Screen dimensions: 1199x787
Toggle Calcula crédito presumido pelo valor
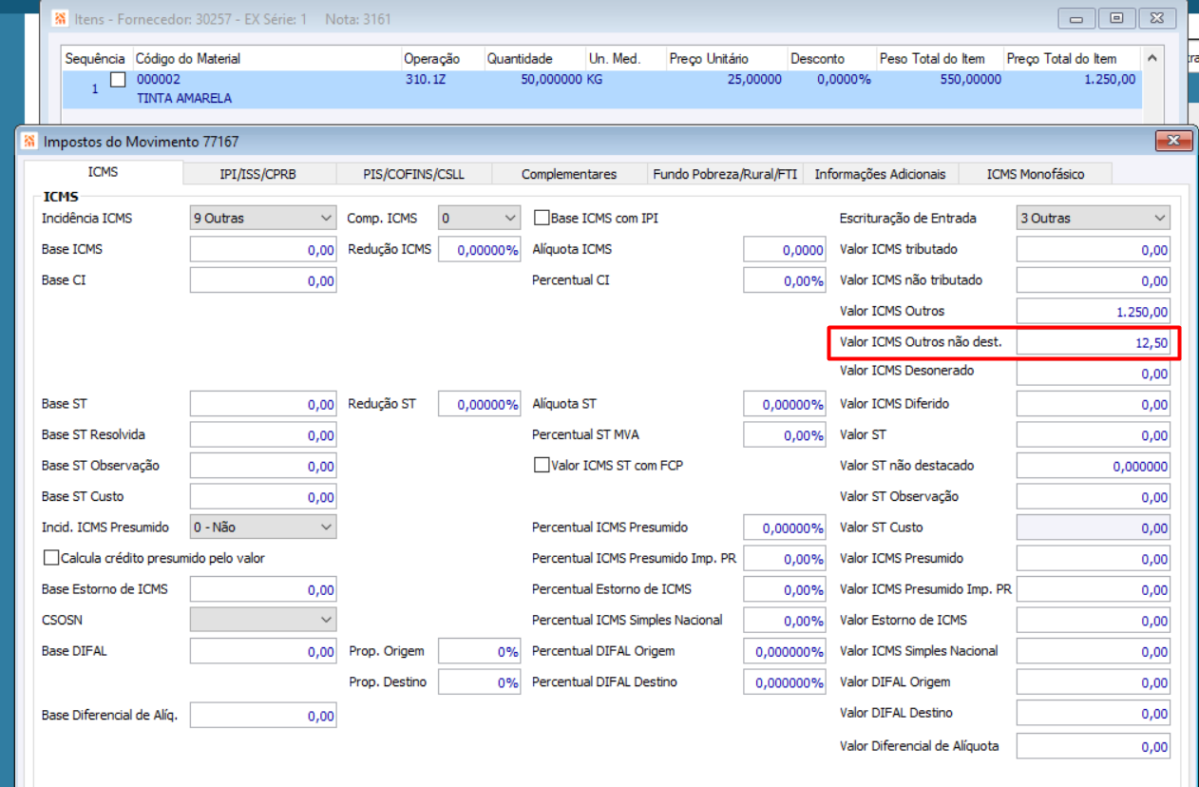pos(51,558)
